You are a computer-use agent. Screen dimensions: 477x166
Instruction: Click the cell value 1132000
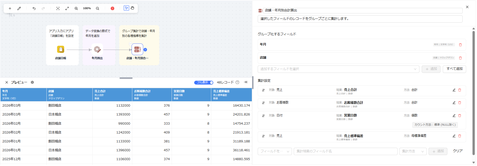coord(123,106)
